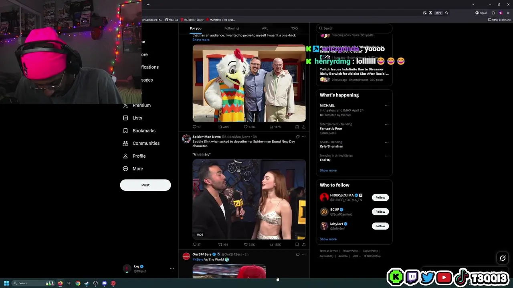The height and width of the screenshot is (288, 513).
Task: Show more under Who to follow
Action: [x=328, y=239]
